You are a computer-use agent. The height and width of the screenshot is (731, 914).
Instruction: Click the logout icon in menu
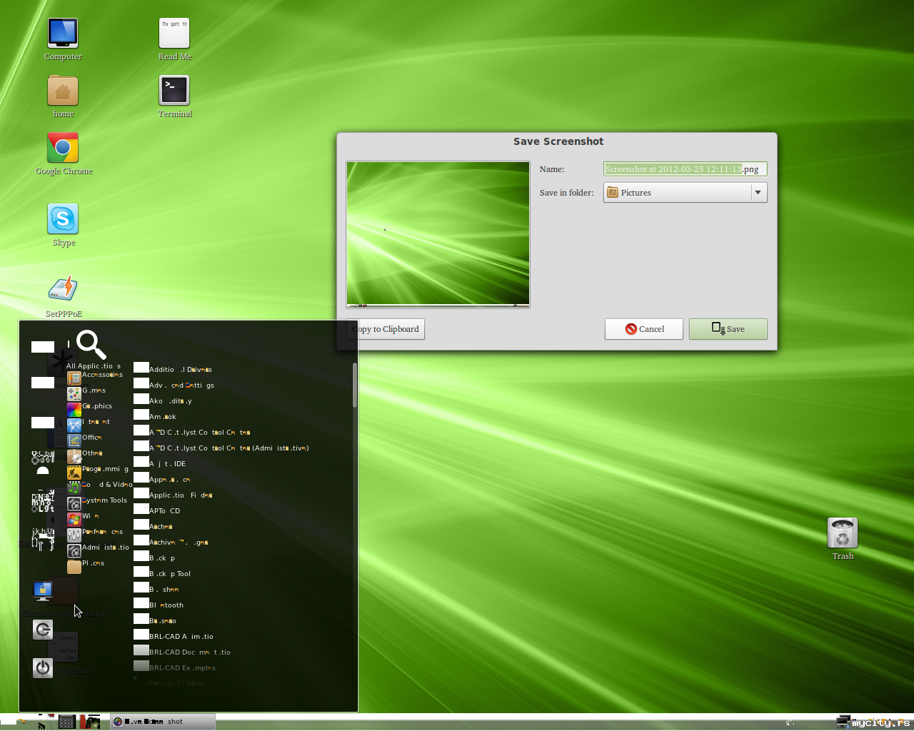coord(43,629)
